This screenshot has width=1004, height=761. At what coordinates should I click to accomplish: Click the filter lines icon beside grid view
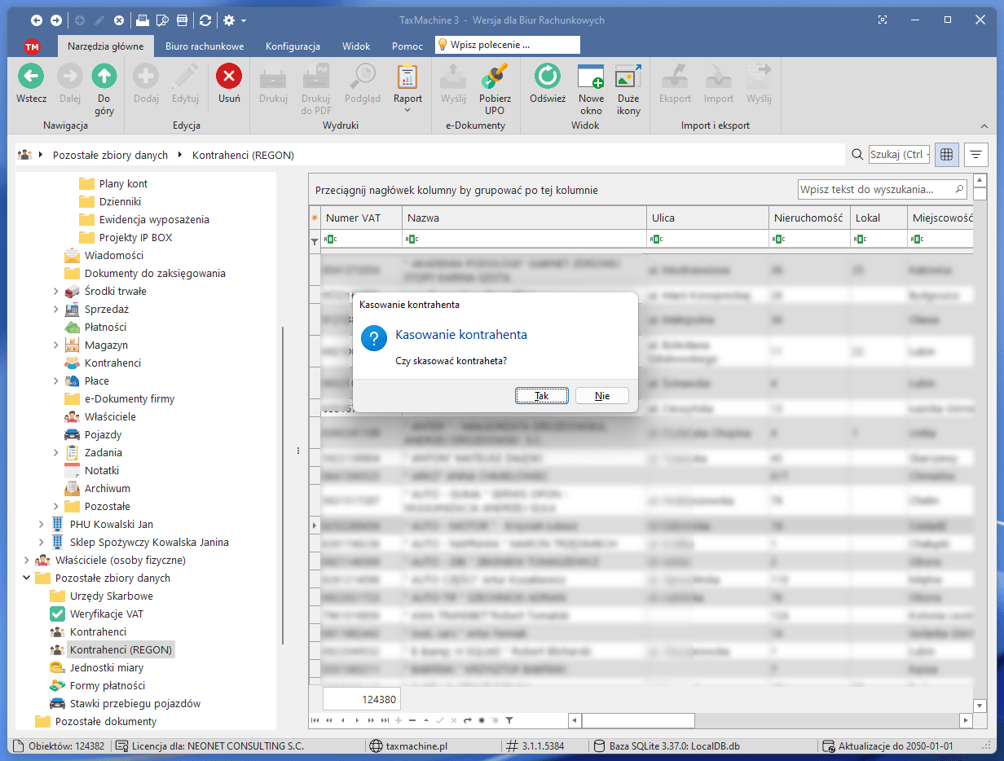click(x=975, y=154)
